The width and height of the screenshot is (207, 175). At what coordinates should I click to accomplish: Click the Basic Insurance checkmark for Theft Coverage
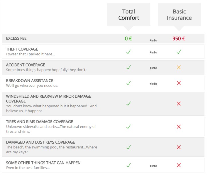coord(179,52)
